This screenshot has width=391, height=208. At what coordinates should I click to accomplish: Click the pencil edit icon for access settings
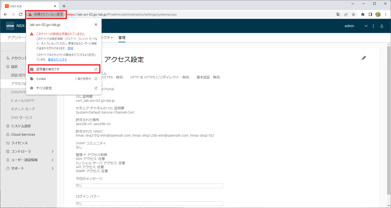(x=364, y=58)
